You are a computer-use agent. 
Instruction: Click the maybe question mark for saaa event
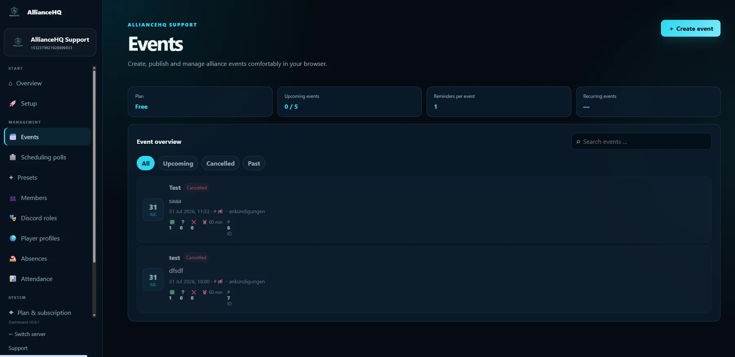(183, 222)
